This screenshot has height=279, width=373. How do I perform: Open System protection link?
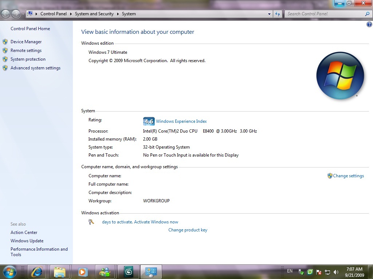click(x=28, y=59)
